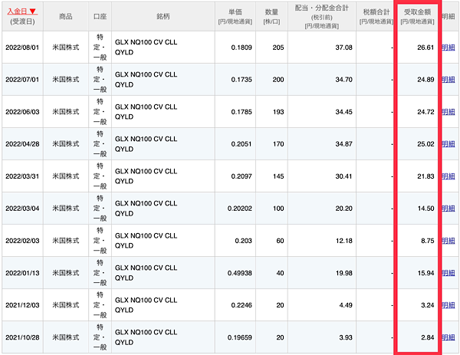Click the date cell 2022/03/04
The height and width of the screenshot is (355, 460).
(x=22, y=209)
